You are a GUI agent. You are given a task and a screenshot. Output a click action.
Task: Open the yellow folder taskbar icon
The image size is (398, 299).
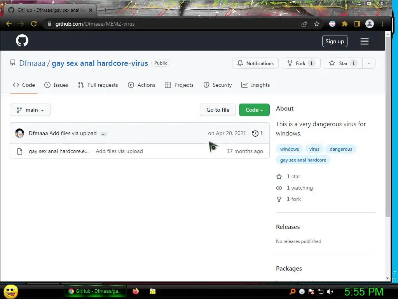click(152, 291)
